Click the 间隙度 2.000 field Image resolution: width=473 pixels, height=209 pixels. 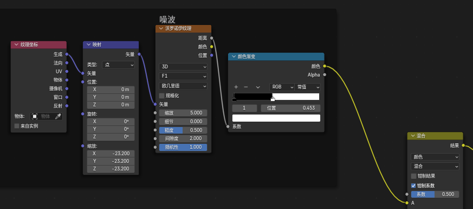pos(183,138)
